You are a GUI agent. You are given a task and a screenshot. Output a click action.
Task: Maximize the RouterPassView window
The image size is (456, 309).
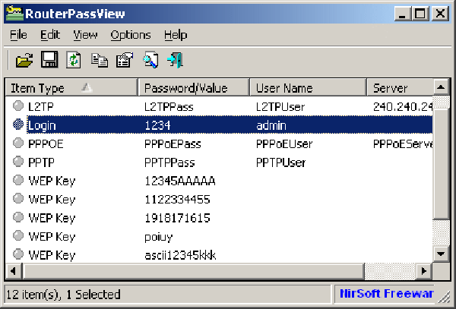coord(420,14)
